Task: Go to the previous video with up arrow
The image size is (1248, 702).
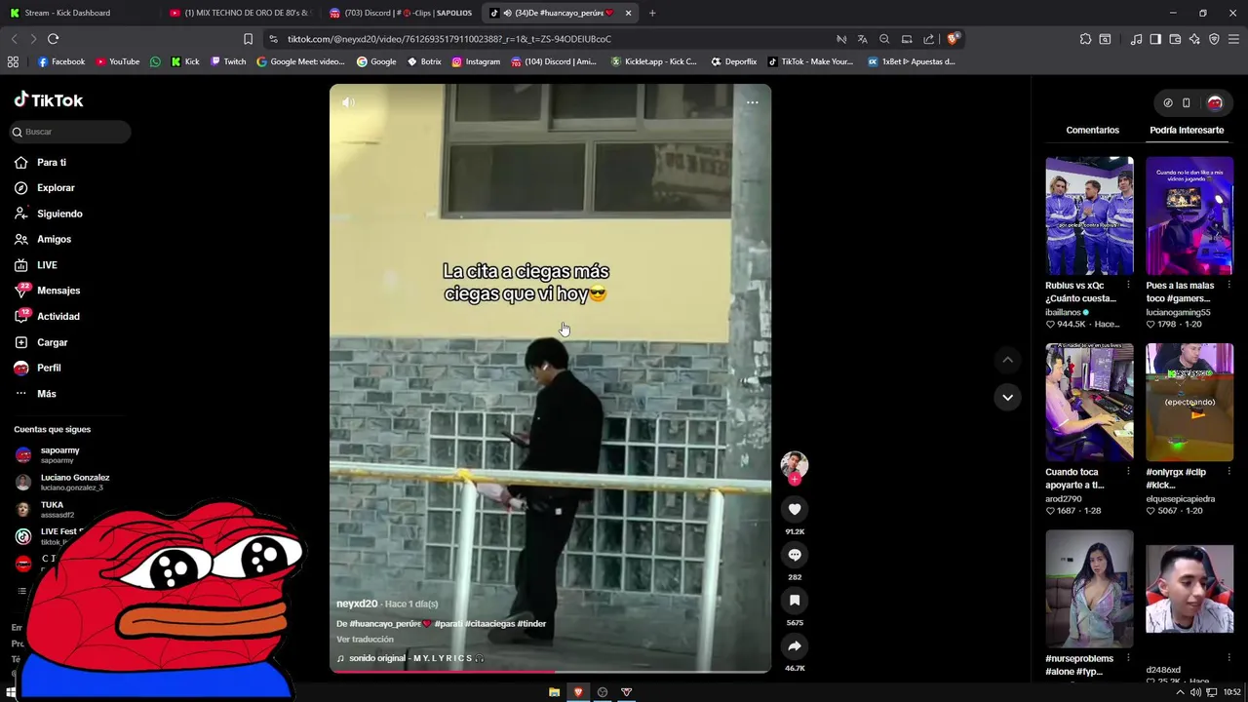Action: (x=1007, y=360)
